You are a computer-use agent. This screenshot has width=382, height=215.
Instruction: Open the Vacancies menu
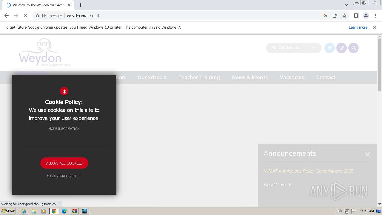[x=292, y=77]
